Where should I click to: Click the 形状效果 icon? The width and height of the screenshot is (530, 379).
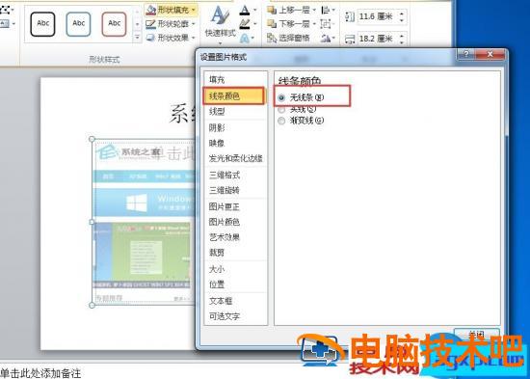150,38
